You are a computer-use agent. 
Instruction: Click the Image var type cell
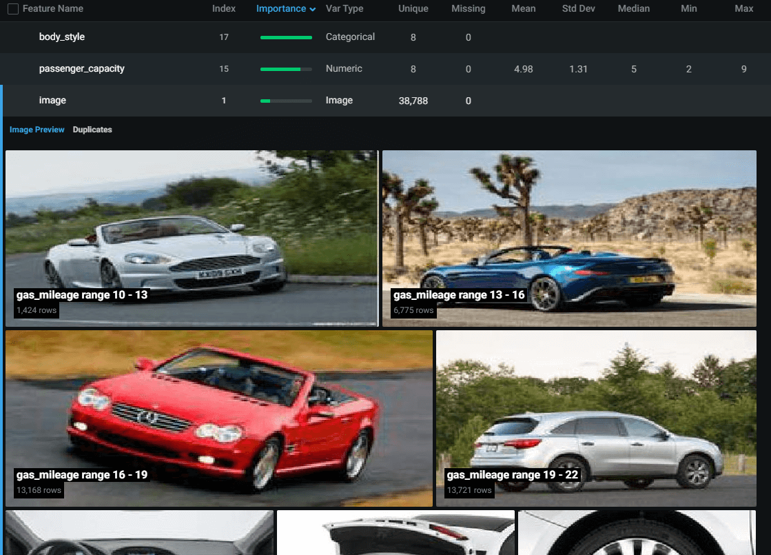pyautogui.click(x=339, y=101)
